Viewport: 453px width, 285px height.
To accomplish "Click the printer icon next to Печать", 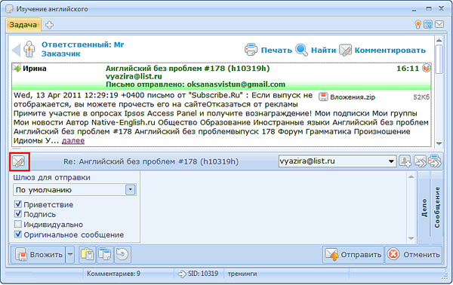I will tap(251, 50).
